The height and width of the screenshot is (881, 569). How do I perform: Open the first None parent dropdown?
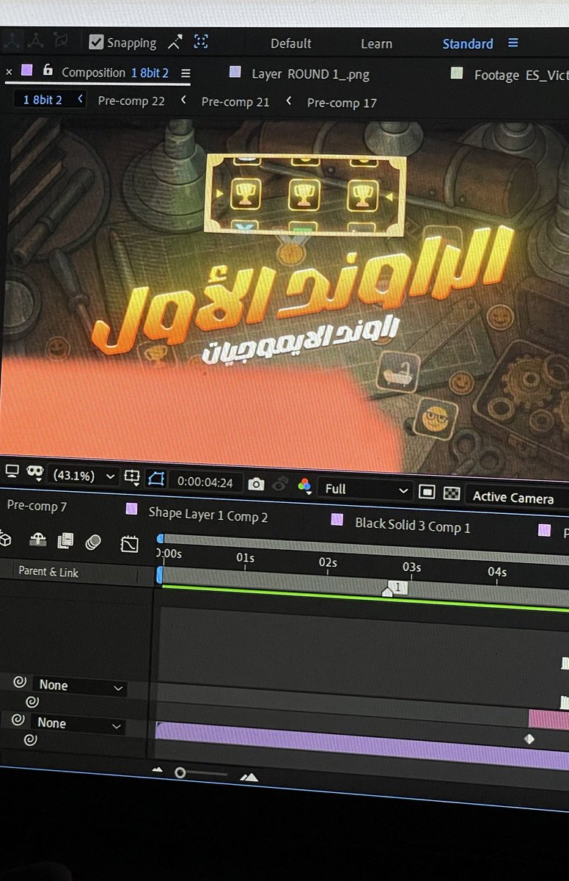click(78, 686)
